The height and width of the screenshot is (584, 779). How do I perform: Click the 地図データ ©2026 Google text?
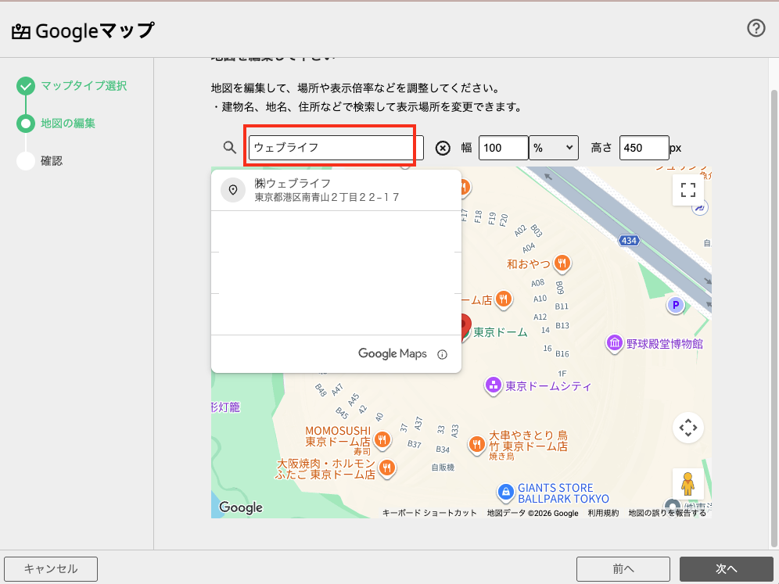pos(533,513)
